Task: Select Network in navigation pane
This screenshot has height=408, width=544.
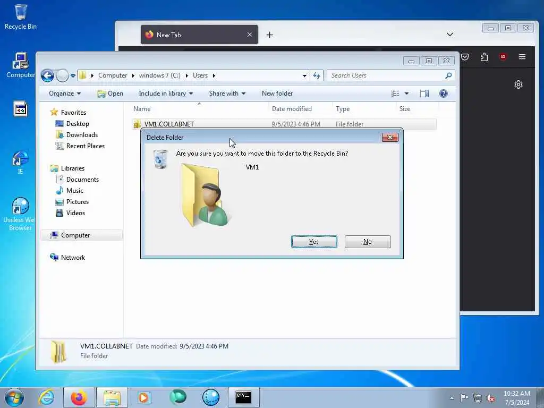Action: [67, 258]
